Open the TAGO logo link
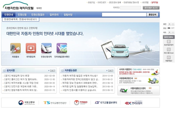This screenshot has width=176, height=113. 81,103
